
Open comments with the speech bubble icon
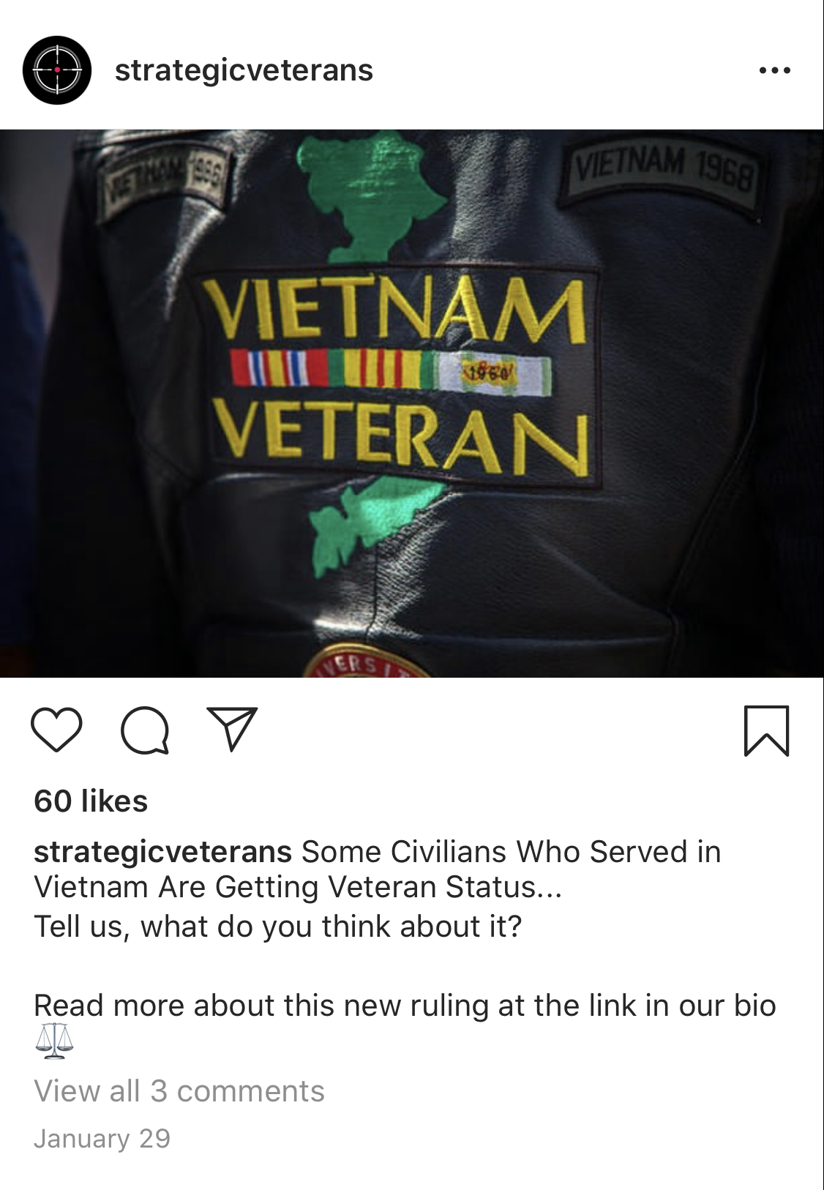pyautogui.click(x=145, y=730)
